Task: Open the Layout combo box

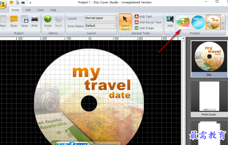Action: coord(101,18)
